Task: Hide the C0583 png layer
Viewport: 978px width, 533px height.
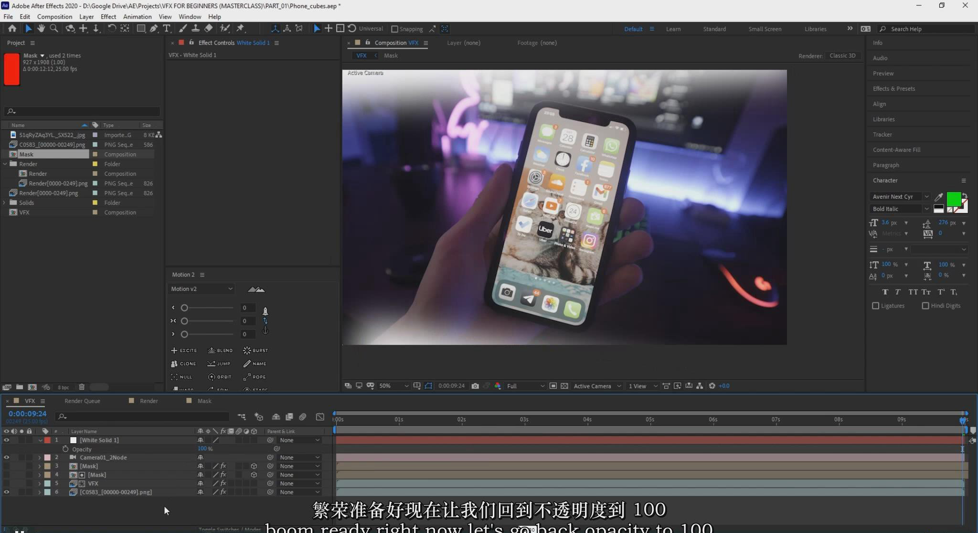Action: tap(6, 492)
